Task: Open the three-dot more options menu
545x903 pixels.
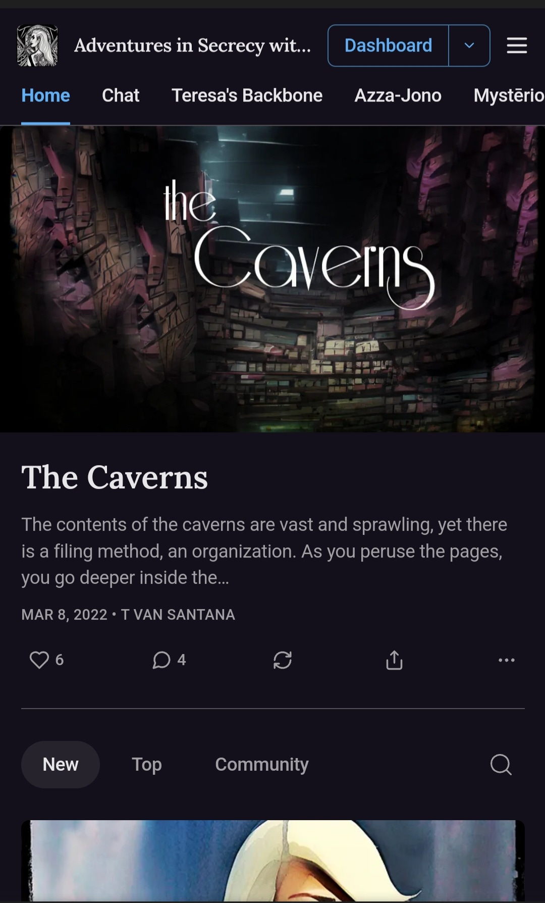Action: pos(506,660)
